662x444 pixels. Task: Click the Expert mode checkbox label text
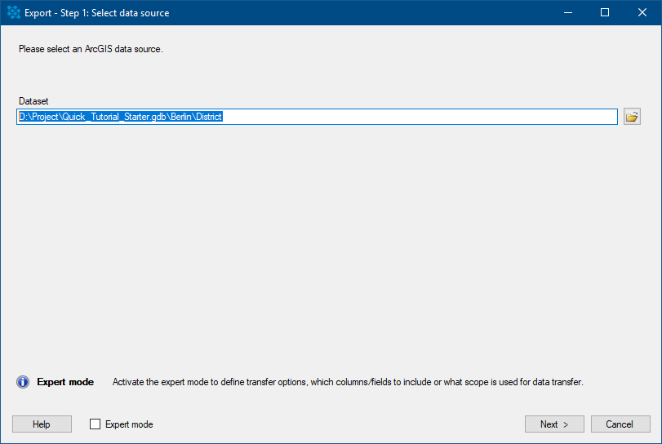click(x=129, y=424)
